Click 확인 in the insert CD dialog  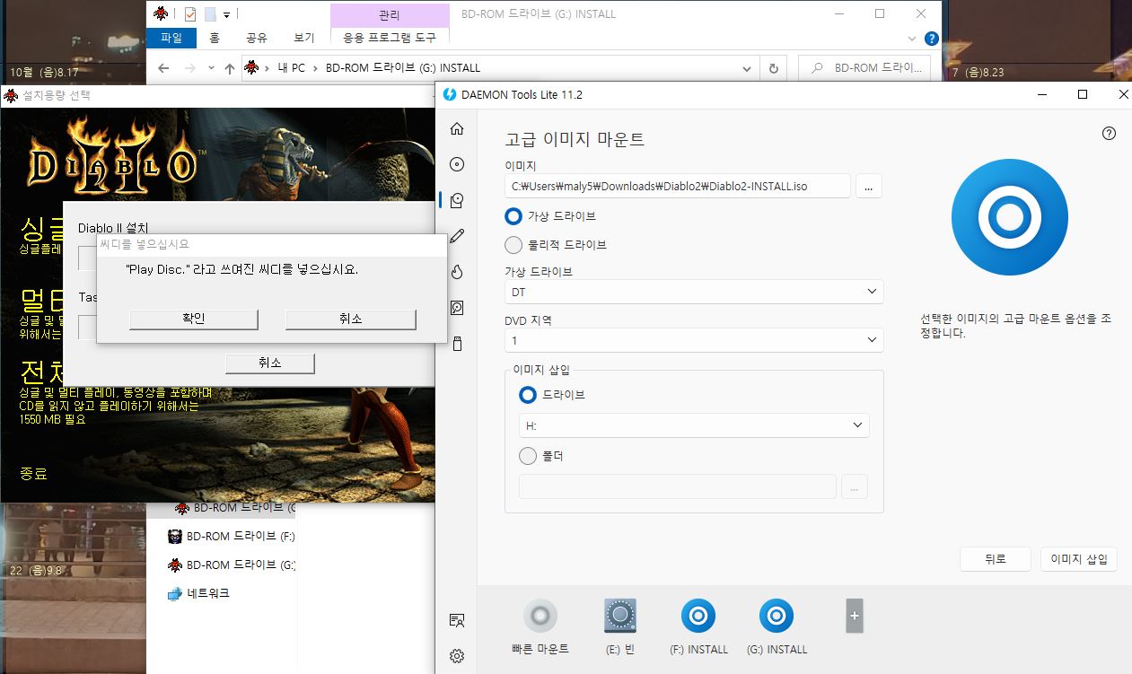coord(194,319)
